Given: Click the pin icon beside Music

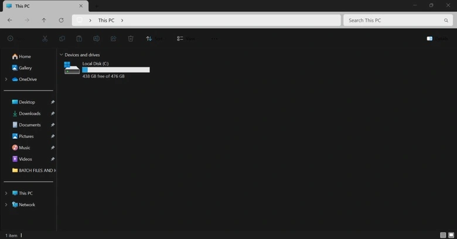Looking at the screenshot, I should pyautogui.click(x=53, y=147).
